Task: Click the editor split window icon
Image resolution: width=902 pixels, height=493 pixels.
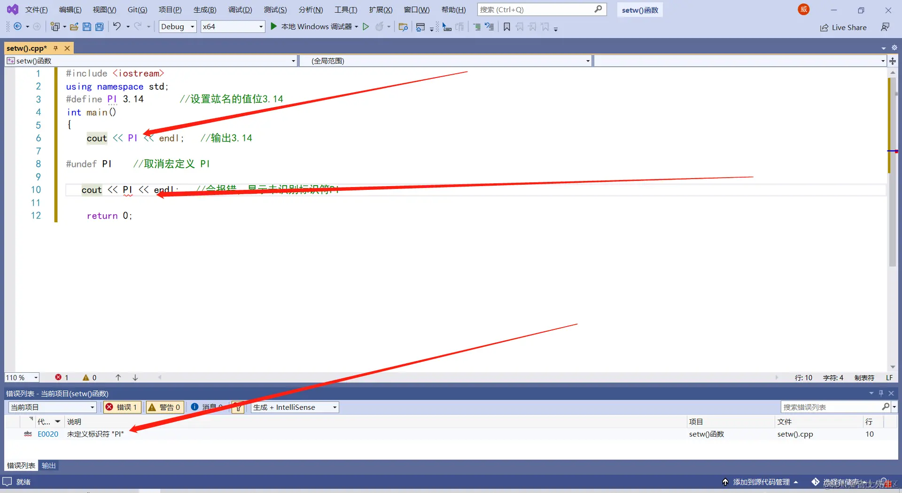Action: [893, 61]
